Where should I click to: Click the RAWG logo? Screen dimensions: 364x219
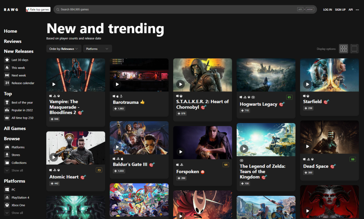11,10
